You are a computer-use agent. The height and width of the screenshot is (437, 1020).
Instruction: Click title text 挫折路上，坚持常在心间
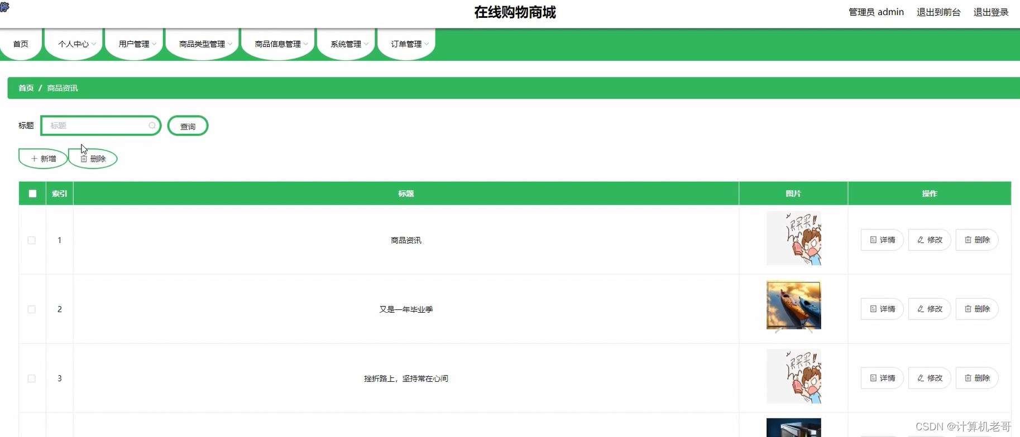click(x=406, y=378)
